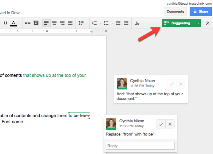Click the blue Share button
This screenshot has height=154, width=213.
(x=201, y=12)
